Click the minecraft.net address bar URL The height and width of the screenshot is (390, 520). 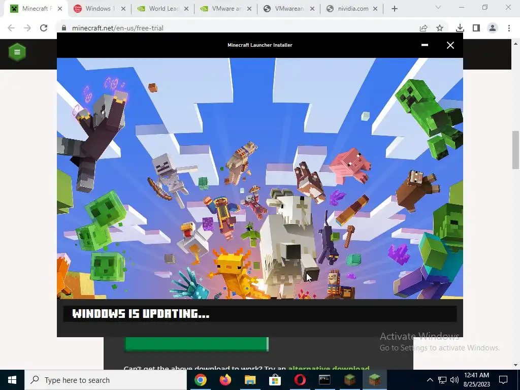(x=118, y=28)
